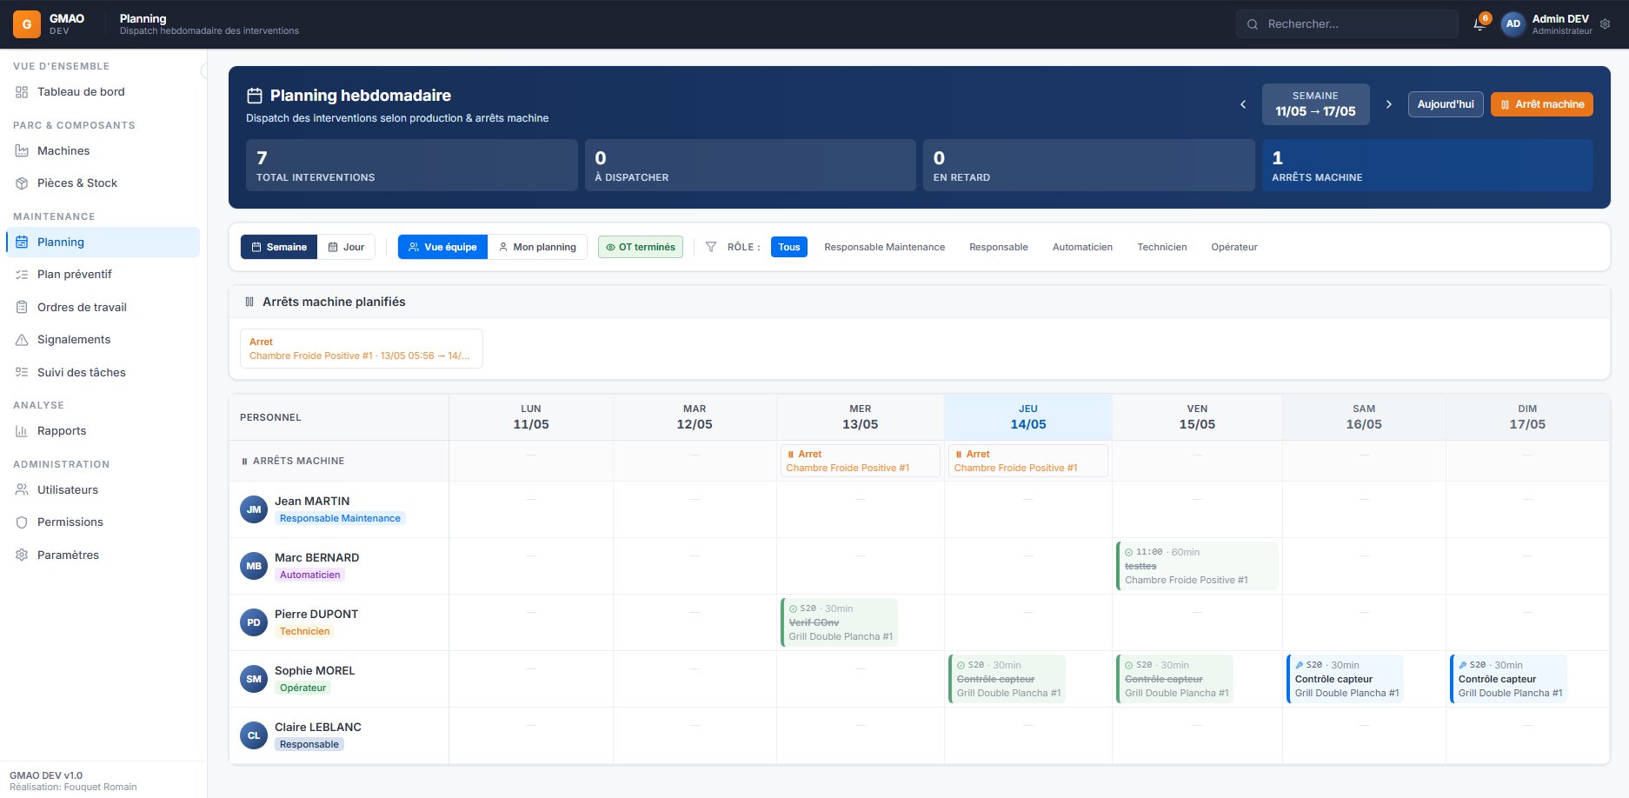Toggle the OT terminés filter

tap(641, 247)
